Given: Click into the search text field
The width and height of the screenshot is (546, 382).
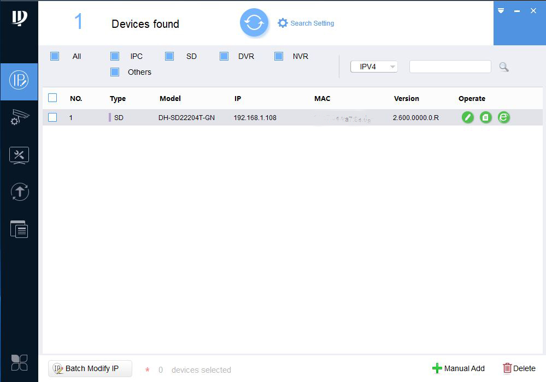Looking at the screenshot, I should tap(450, 67).
